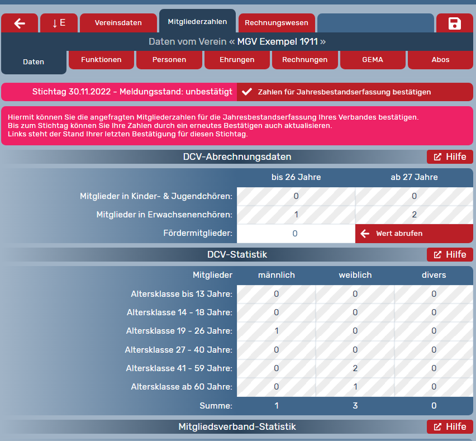Switch to the Vereinsdaten tab
The width and height of the screenshot is (476, 441).
click(x=118, y=23)
